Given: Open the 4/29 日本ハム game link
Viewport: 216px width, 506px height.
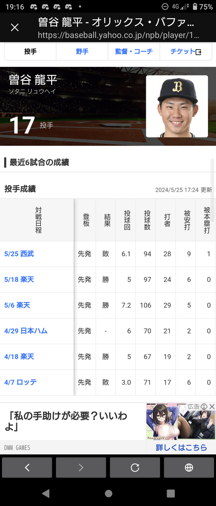Looking at the screenshot, I should 26,331.
